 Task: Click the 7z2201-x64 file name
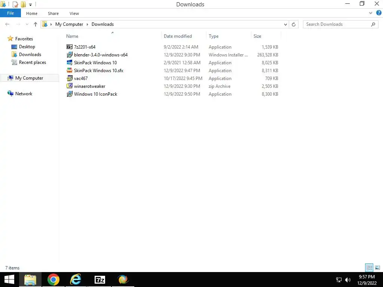click(x=85, y=47)
